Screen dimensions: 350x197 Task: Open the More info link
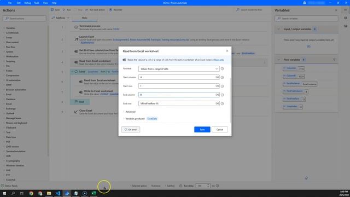pos(219,60)
